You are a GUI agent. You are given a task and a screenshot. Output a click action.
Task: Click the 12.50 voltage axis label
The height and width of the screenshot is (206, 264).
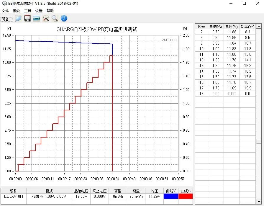click(x=7, y=35)
